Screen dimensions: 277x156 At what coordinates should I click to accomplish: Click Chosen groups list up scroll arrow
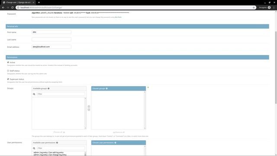point(145,92)
